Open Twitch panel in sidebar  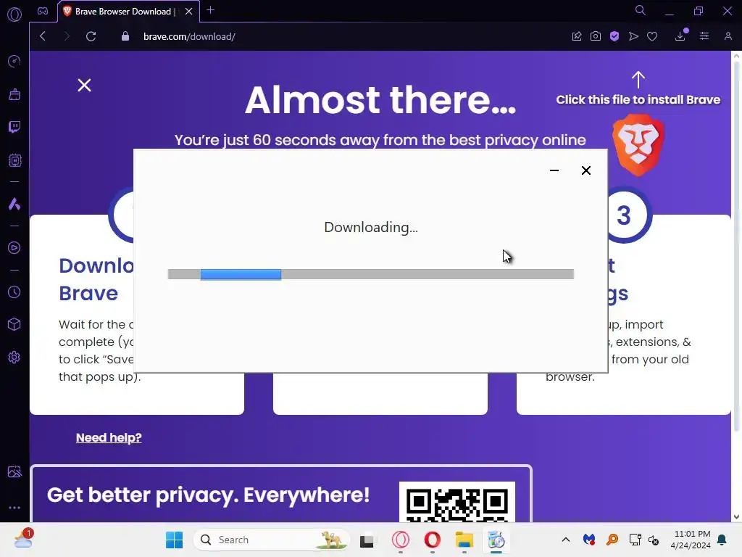click(14, 127)
